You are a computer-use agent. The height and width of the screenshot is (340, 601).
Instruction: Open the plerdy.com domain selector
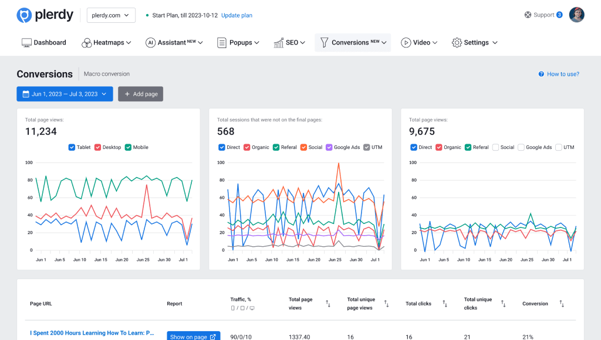[111, 15]
